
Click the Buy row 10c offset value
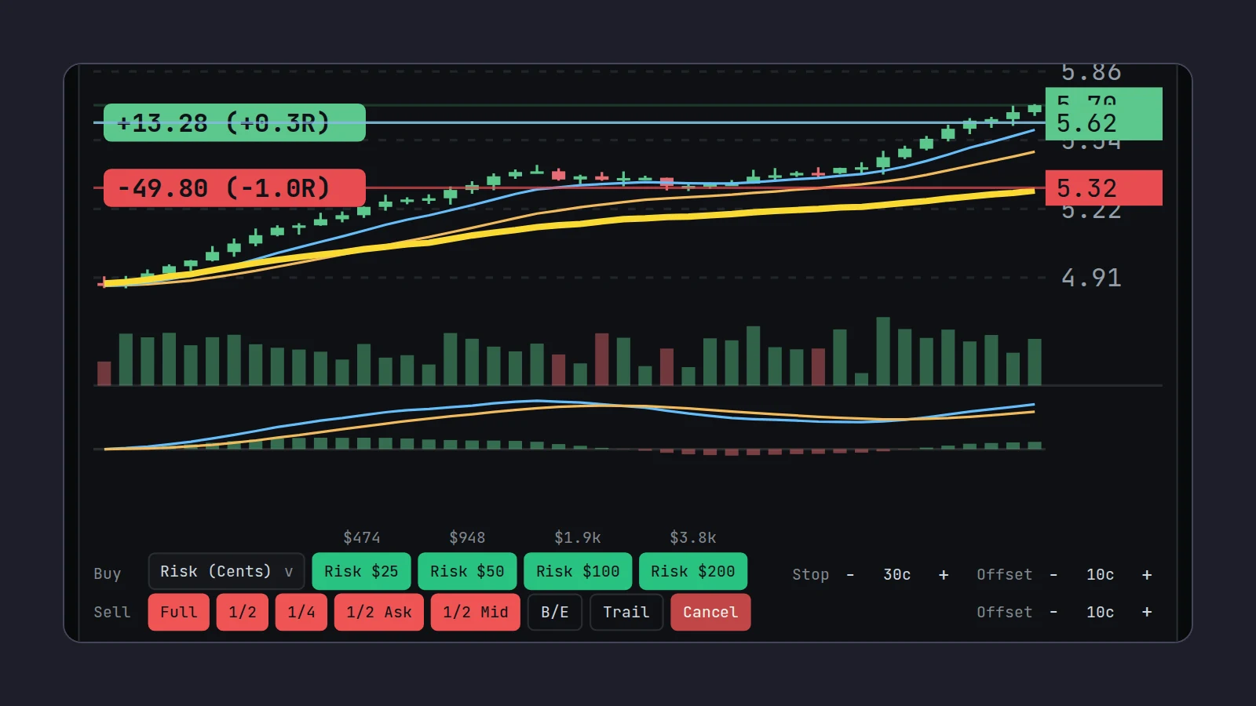tap(1101, 575)
